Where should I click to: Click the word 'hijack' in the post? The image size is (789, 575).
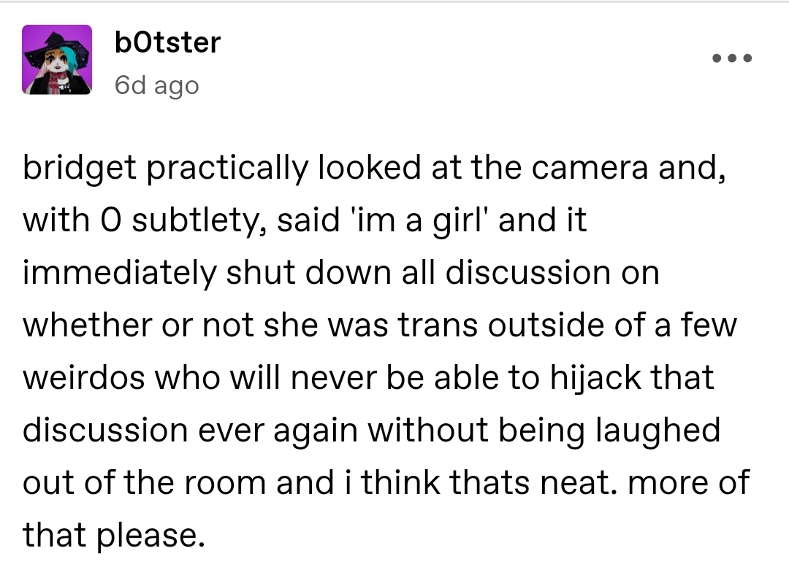pyautogui.click(x=595, y=378)
